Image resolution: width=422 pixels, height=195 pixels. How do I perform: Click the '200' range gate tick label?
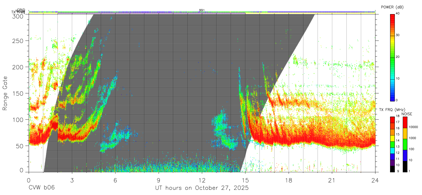[19, 67]
